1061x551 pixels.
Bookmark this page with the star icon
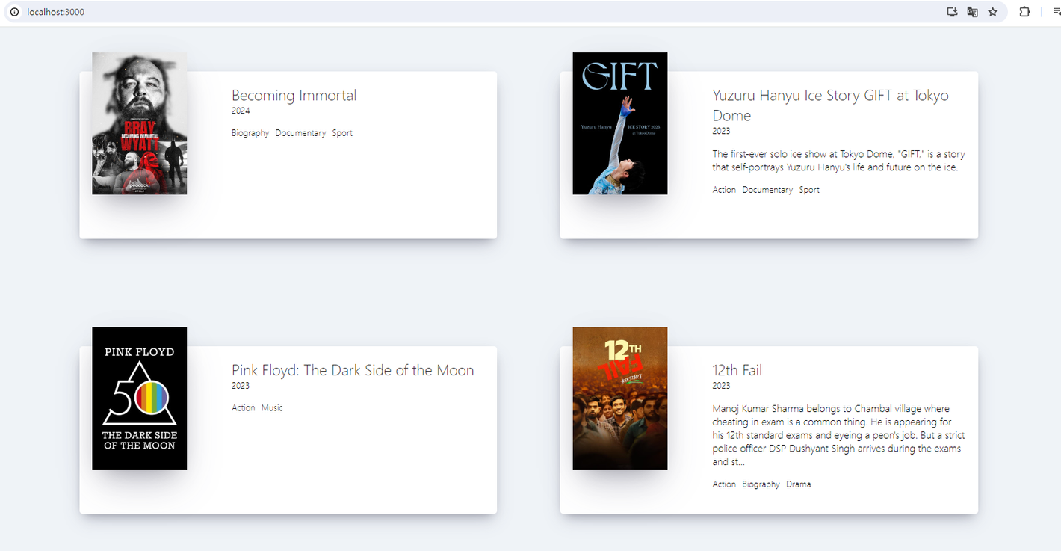(x=993, y=12)
